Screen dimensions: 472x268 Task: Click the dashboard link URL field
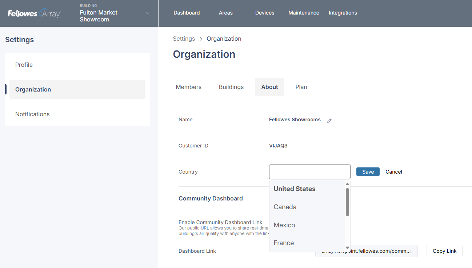click(366, 251)
